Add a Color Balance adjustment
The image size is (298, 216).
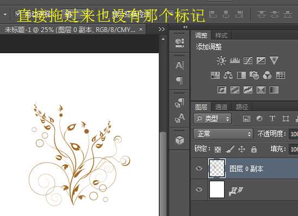pos(228,75)
